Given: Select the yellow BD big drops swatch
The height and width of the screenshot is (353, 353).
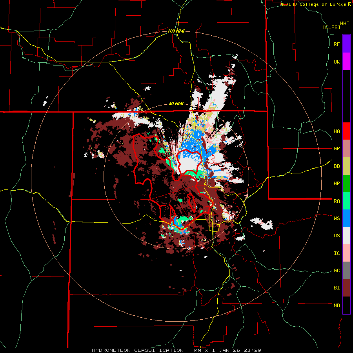Looking at the screenshot, I should coord(346,166).
